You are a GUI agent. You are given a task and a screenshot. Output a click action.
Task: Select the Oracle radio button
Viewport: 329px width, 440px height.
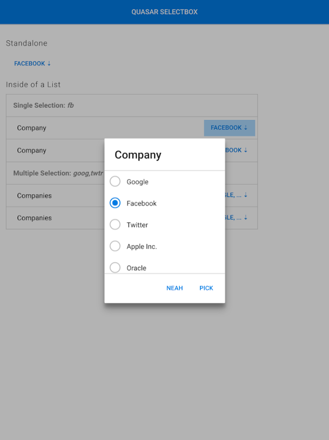click(115, 267)
